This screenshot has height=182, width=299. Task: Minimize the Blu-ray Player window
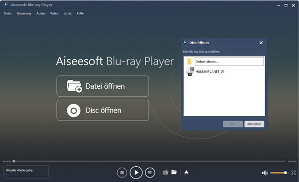tap(279, 5)
